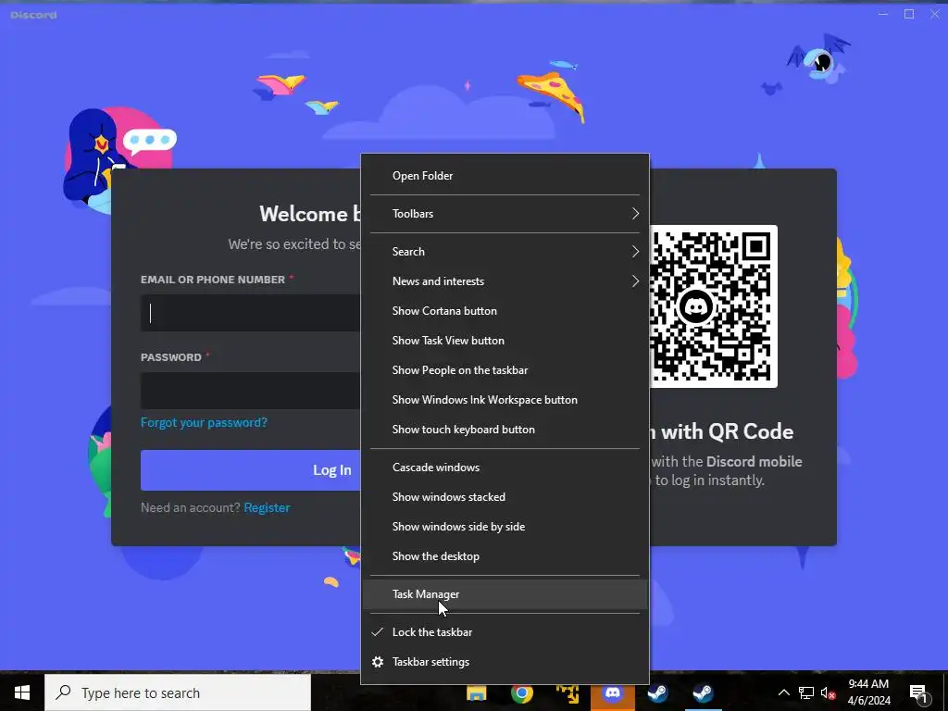Select Show windows stacked
Image resolution: width=948 pixels, height=711 pixels.
click(505, 497)
